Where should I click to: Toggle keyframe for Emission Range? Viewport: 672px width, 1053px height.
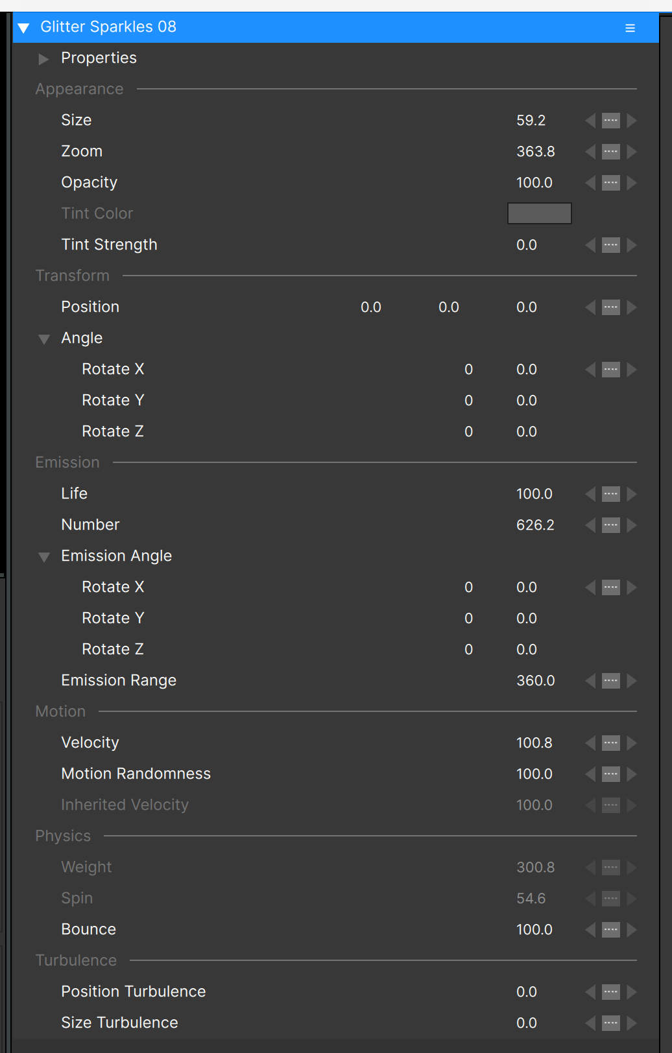[611, 681]
